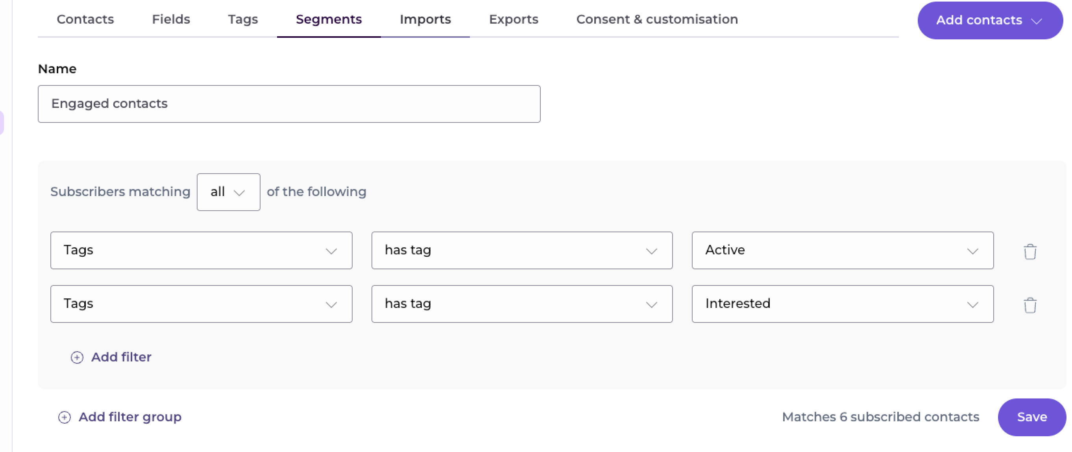Open second row Tags field dropdown

pos(201,304)
